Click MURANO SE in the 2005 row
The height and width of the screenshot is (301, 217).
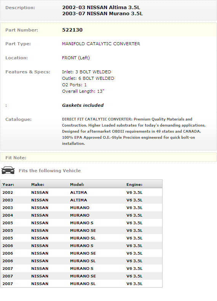click(x=83, y=231)
